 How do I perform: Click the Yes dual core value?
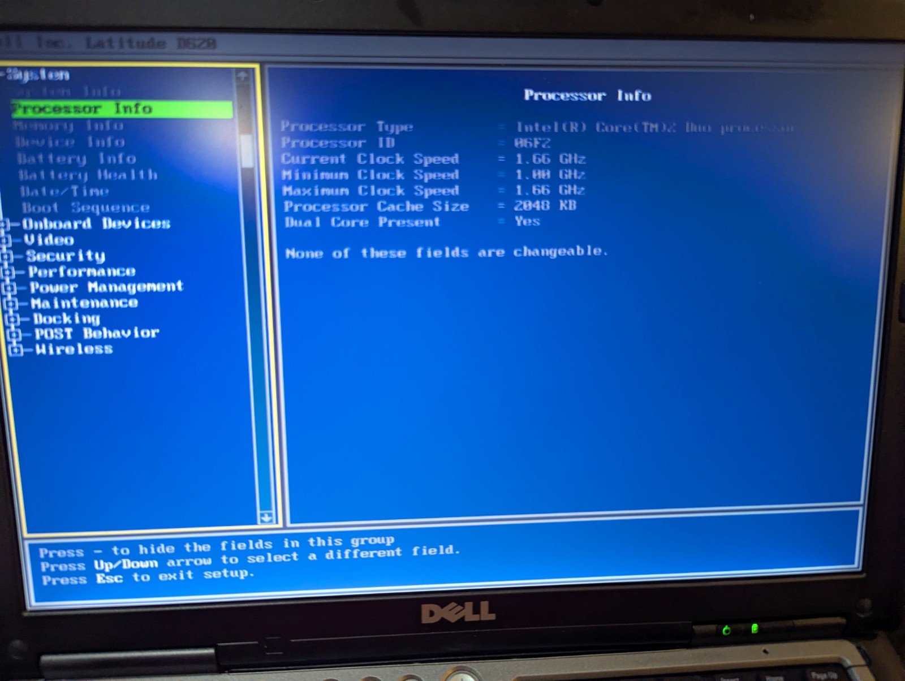(527, 221)
